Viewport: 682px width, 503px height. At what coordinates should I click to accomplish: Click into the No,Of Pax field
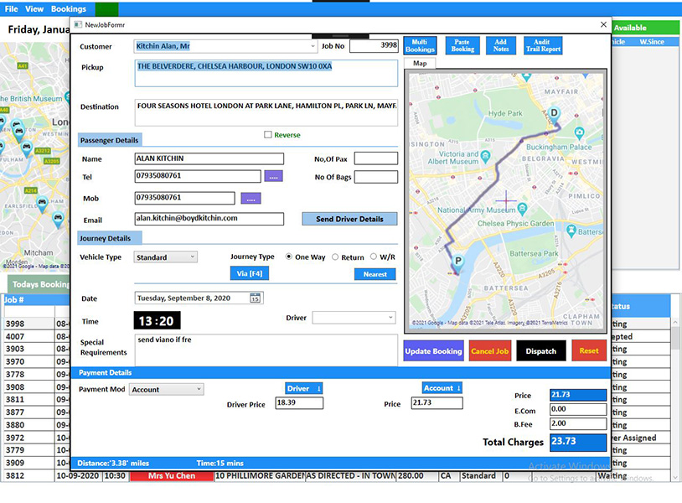click(375, 158)
